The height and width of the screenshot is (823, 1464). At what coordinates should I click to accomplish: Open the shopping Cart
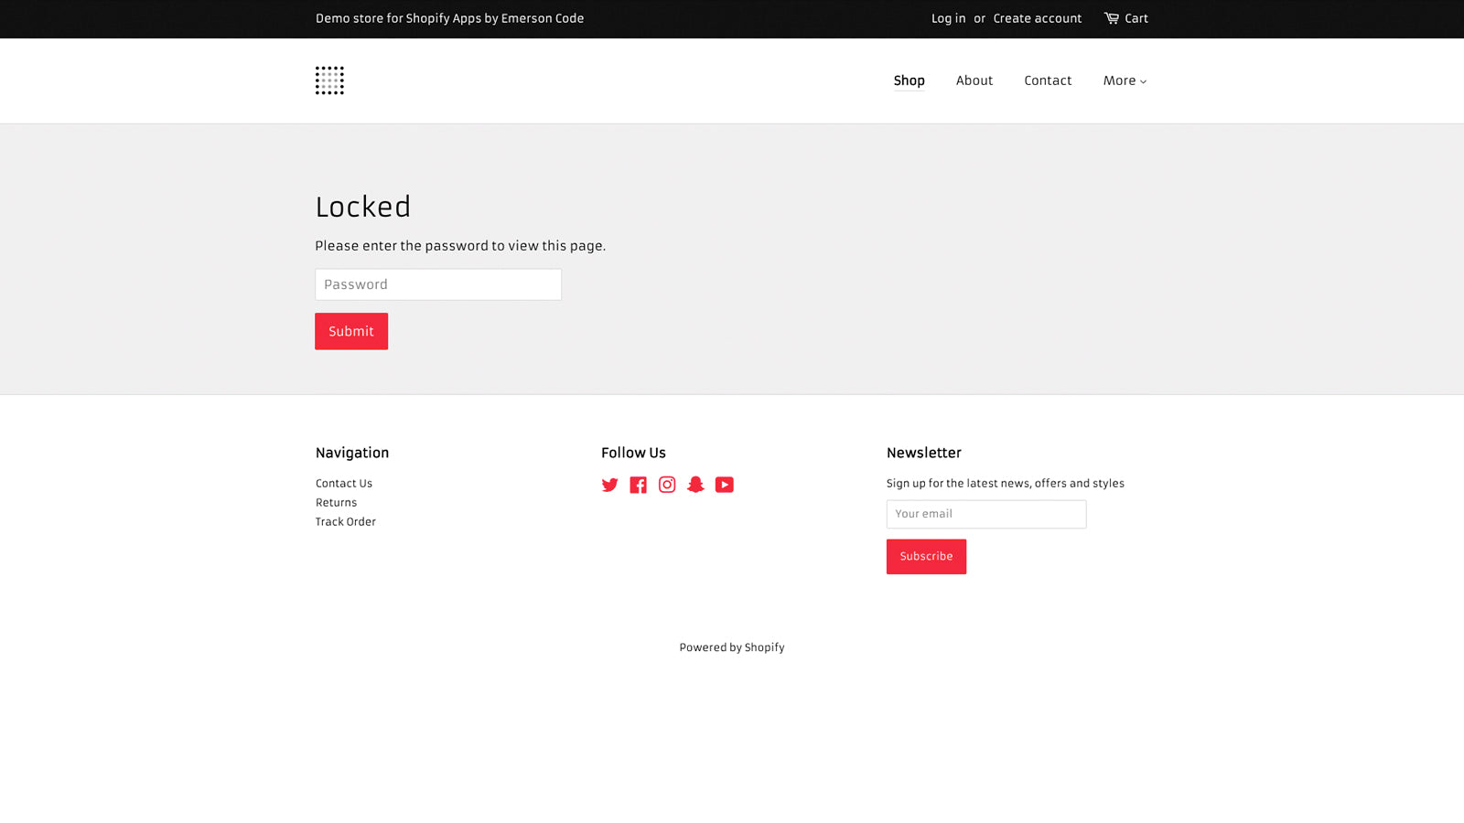coord(1126,18)
